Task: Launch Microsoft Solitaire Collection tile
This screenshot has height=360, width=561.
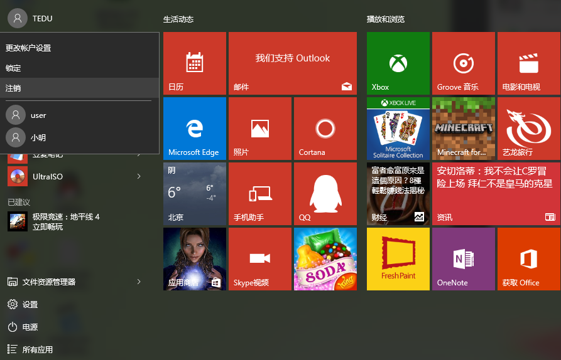Action: pyautogui.click(x=398, y=129)
